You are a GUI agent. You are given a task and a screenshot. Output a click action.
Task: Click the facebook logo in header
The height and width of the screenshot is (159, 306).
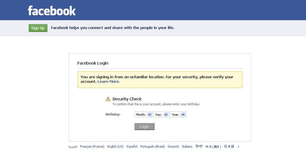(52, 11)
